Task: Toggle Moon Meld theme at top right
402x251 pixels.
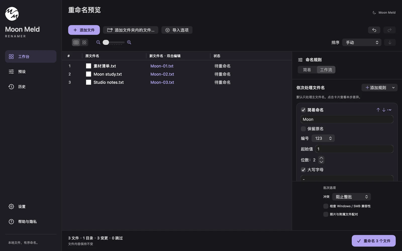Action: tap(384, 13)
